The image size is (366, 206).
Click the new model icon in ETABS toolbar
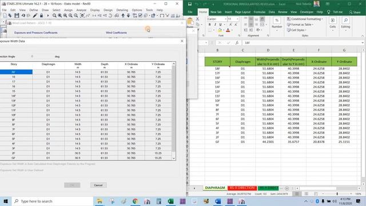point(5,15)
